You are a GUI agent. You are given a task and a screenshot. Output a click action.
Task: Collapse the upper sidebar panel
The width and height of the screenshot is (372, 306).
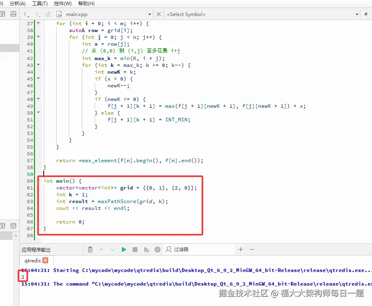coord(14,14)
